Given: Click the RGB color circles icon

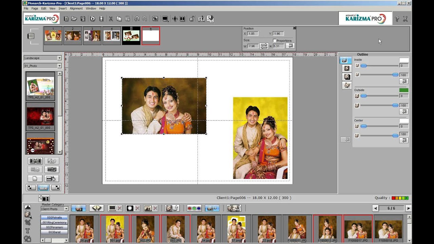Looking at the screenshot, I should [194, 208].
